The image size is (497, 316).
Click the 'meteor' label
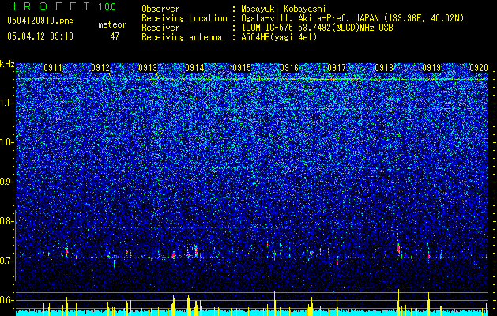(112, 24)
